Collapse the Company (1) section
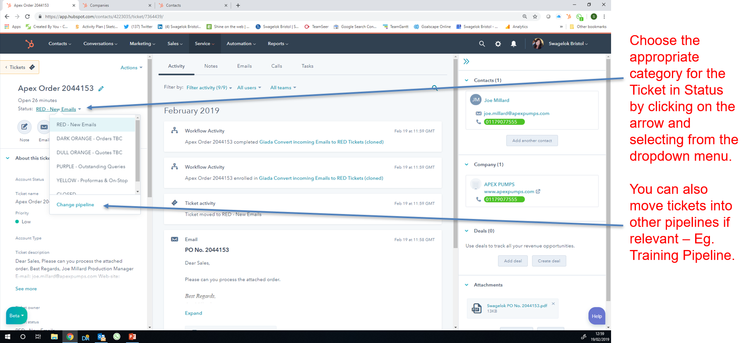The image size is (751, 343). click(467, 164)
